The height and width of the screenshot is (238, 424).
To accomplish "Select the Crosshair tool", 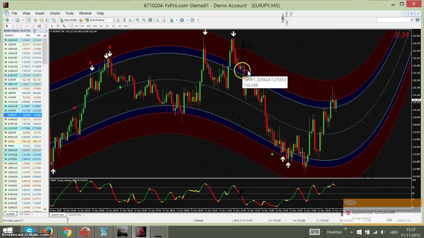I will 14,26.
